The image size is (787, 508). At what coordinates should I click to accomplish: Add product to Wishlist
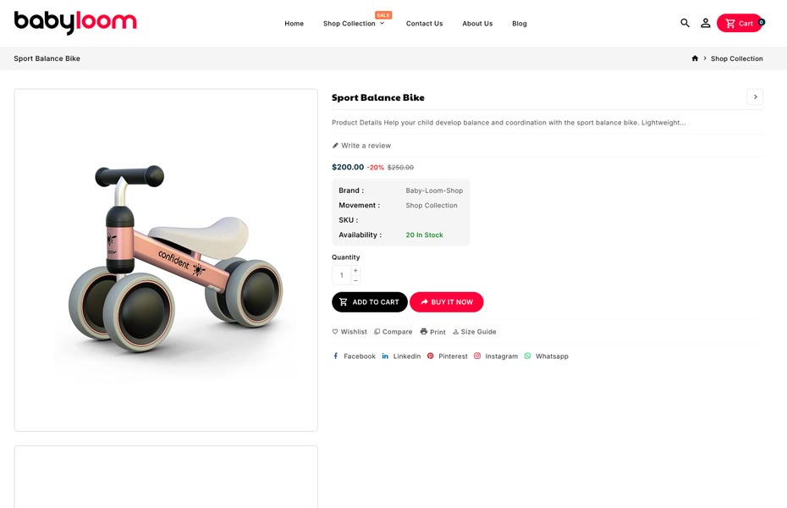[x=349, y=332]
